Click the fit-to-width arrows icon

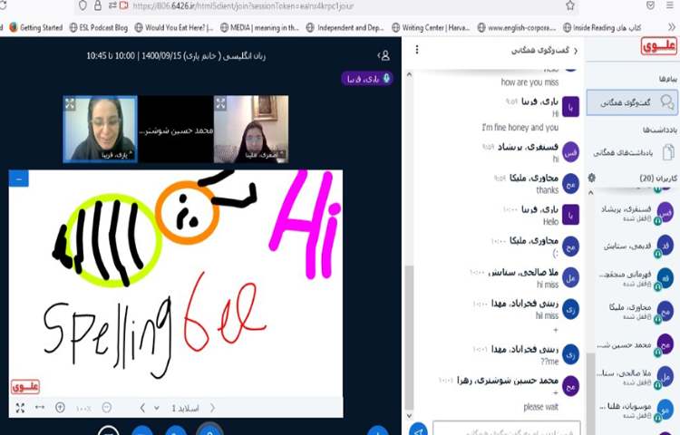(x=40, y=407)
